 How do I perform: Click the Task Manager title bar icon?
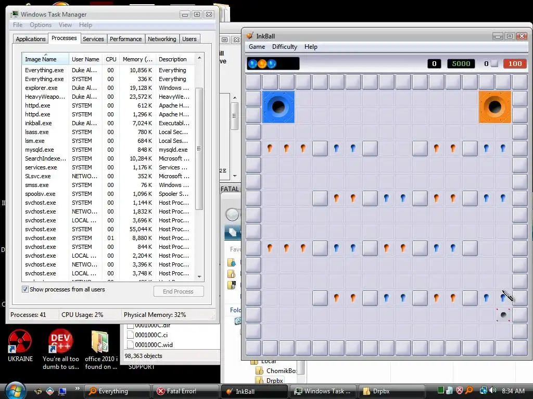[15, 14]
